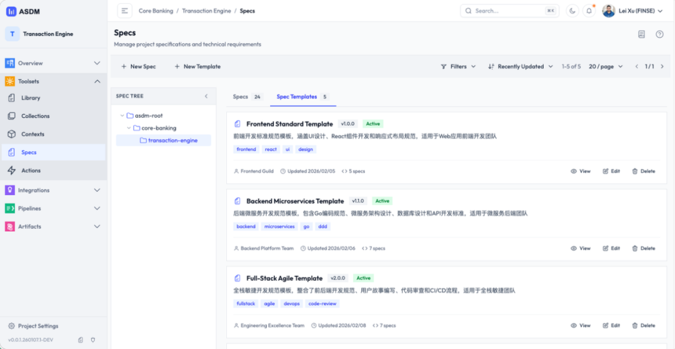Click the New Spec button

coord(139,66)
